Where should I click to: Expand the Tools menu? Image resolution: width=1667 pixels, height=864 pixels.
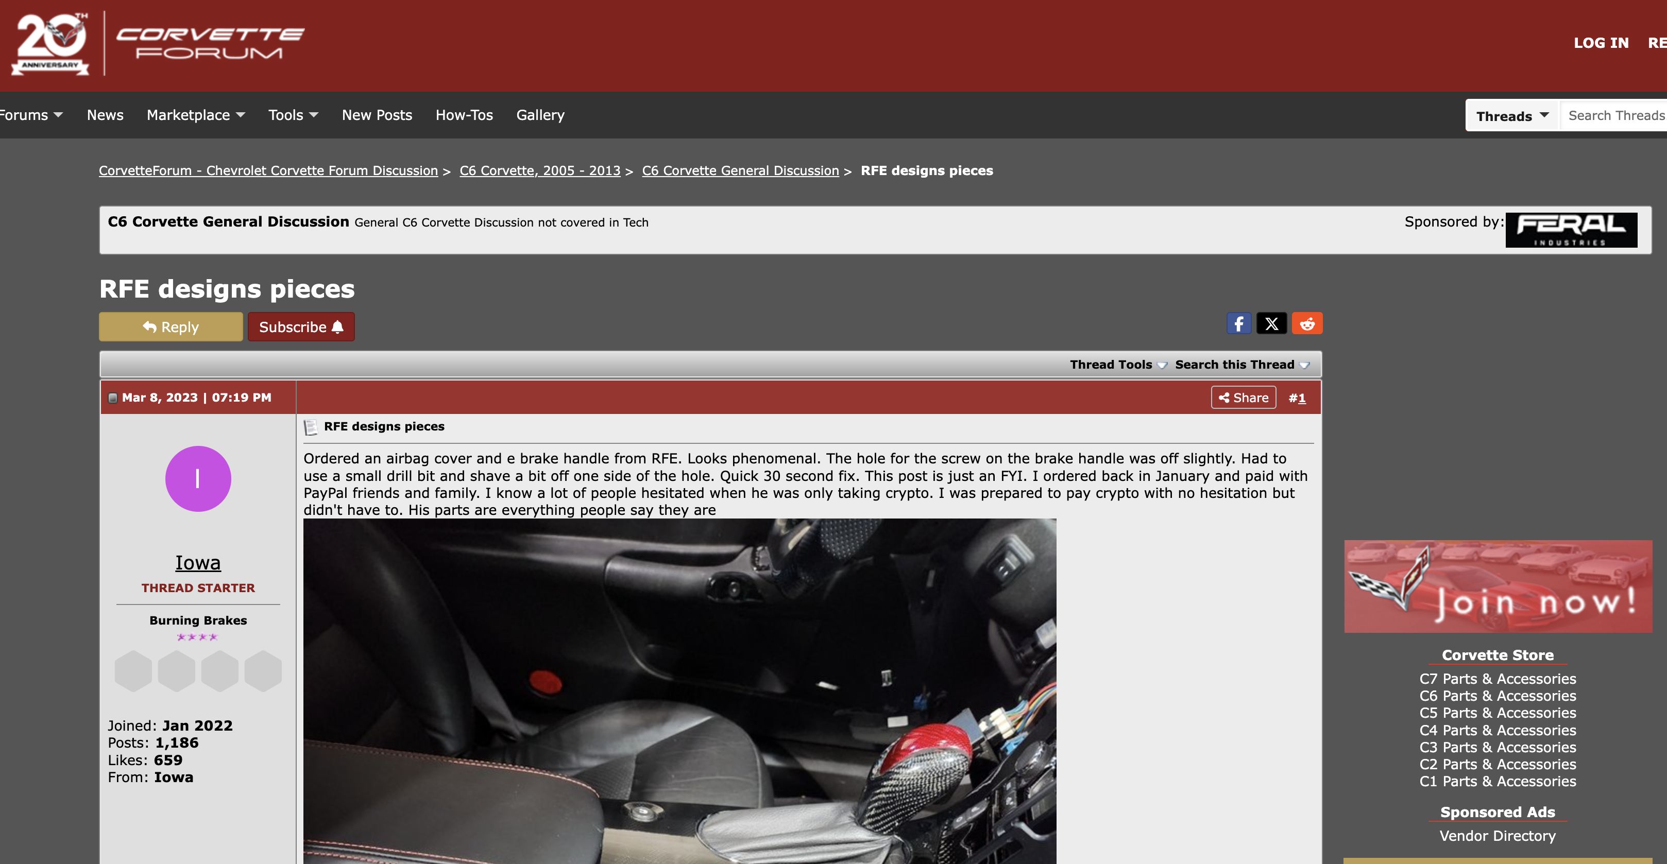coord(293,115)
